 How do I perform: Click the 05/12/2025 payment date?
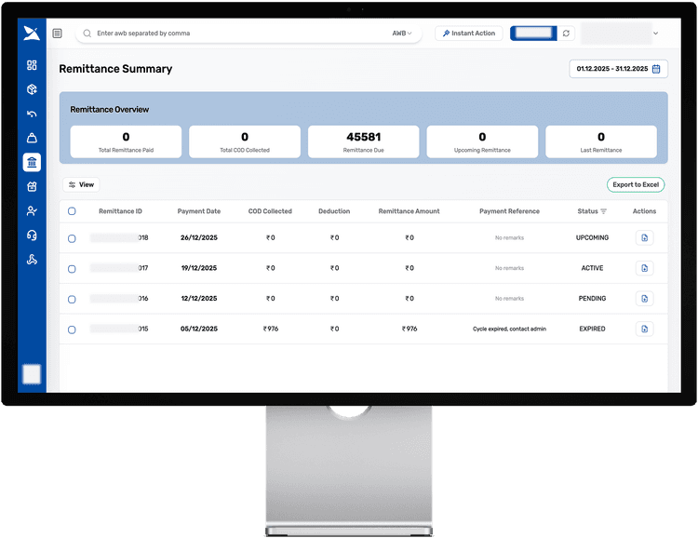click(199, 329)
